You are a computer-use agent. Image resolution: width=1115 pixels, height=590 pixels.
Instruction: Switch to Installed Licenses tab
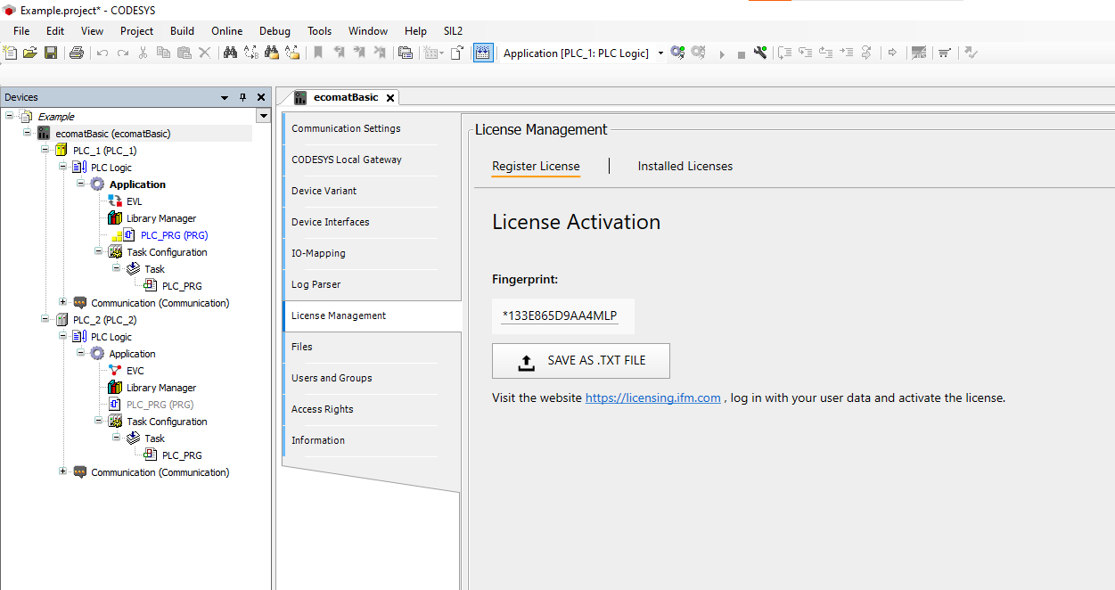[x=685, y=167]
